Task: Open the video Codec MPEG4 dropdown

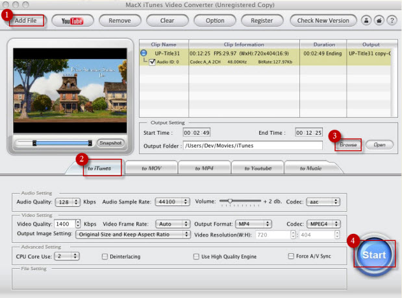Action: pos(323,223)
